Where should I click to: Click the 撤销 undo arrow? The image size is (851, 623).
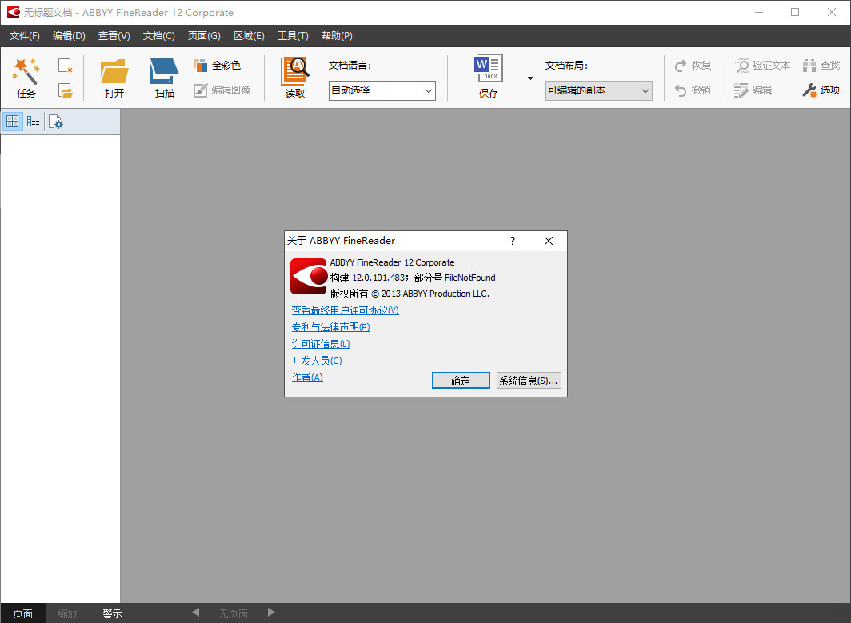pos(681,90)
